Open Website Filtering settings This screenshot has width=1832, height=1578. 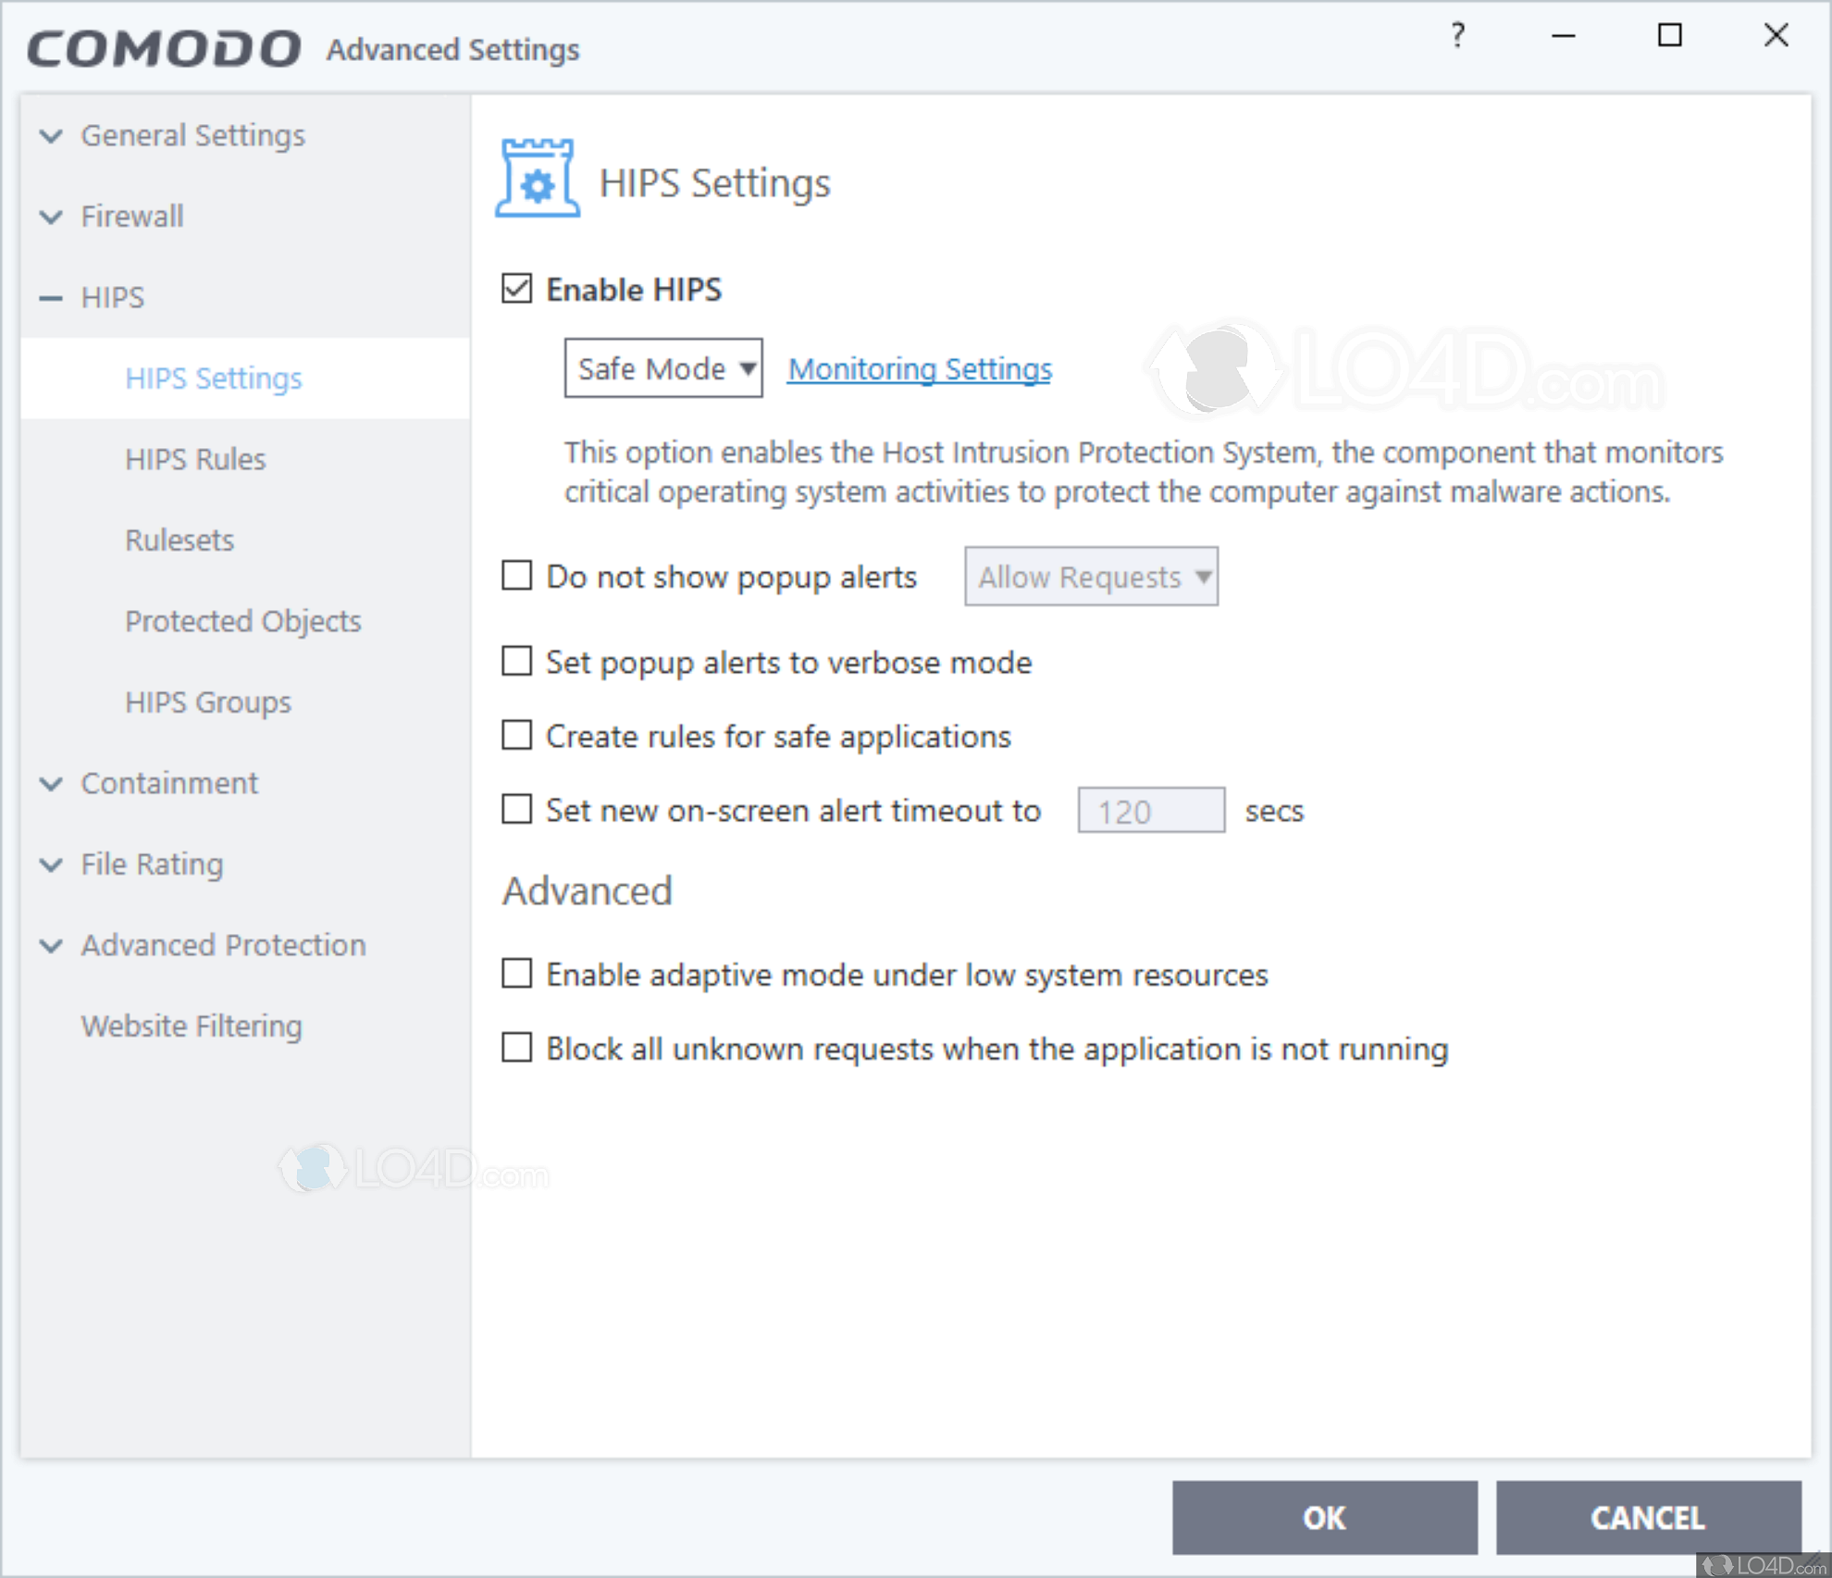191,1025
